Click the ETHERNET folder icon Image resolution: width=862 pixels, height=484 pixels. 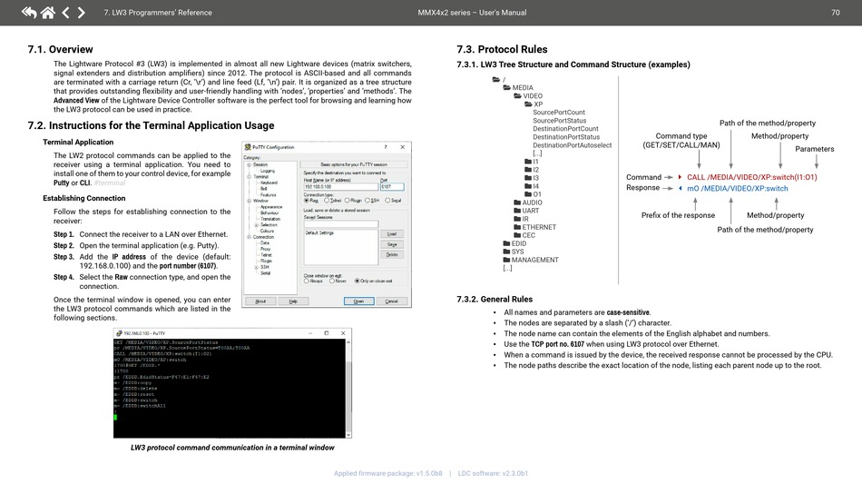[x=517, y=227]
